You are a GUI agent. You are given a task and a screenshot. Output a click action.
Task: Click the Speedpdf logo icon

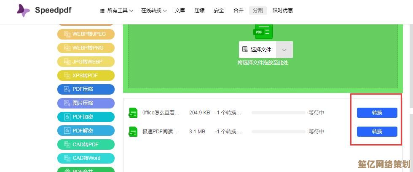pos(23,10)
